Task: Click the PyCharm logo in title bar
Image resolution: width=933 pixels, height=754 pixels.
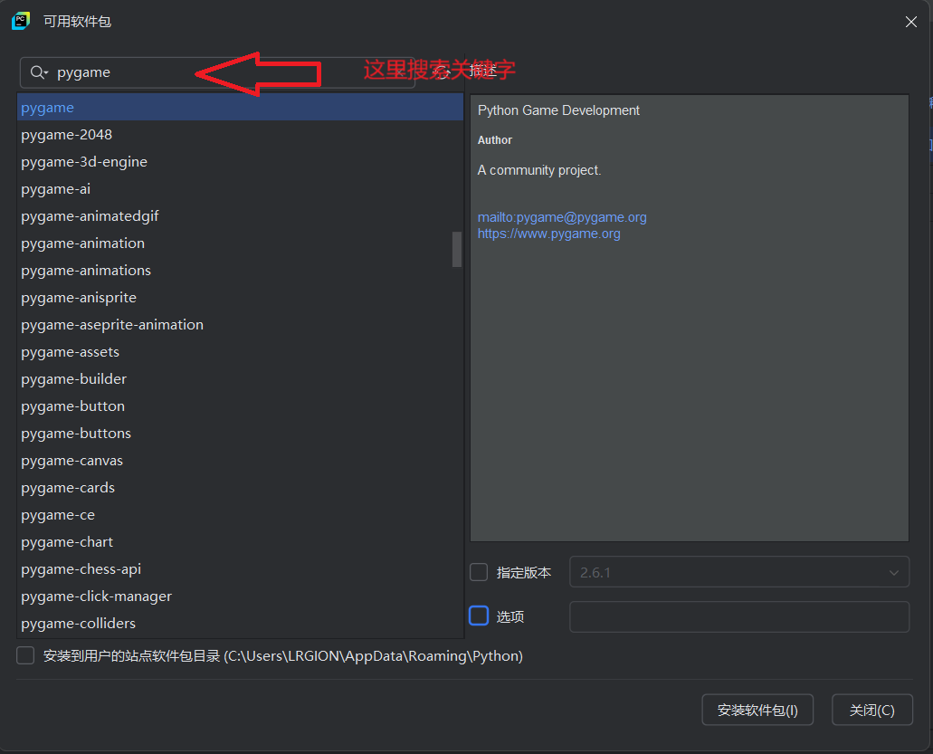Action: [x=21, y=21]
